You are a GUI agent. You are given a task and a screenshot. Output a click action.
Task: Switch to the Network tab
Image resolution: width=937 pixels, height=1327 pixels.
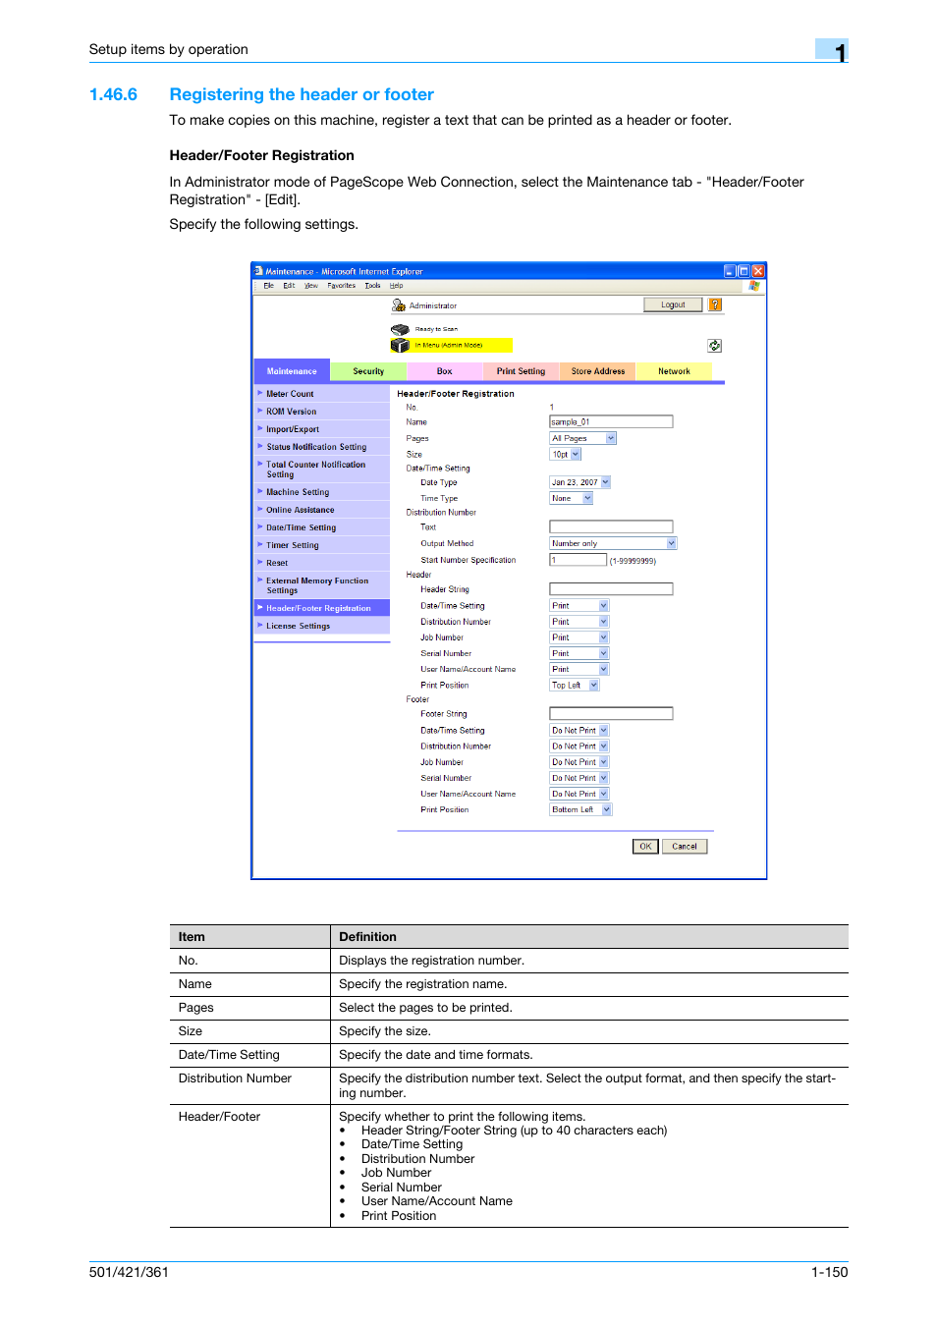click(674, 371)
